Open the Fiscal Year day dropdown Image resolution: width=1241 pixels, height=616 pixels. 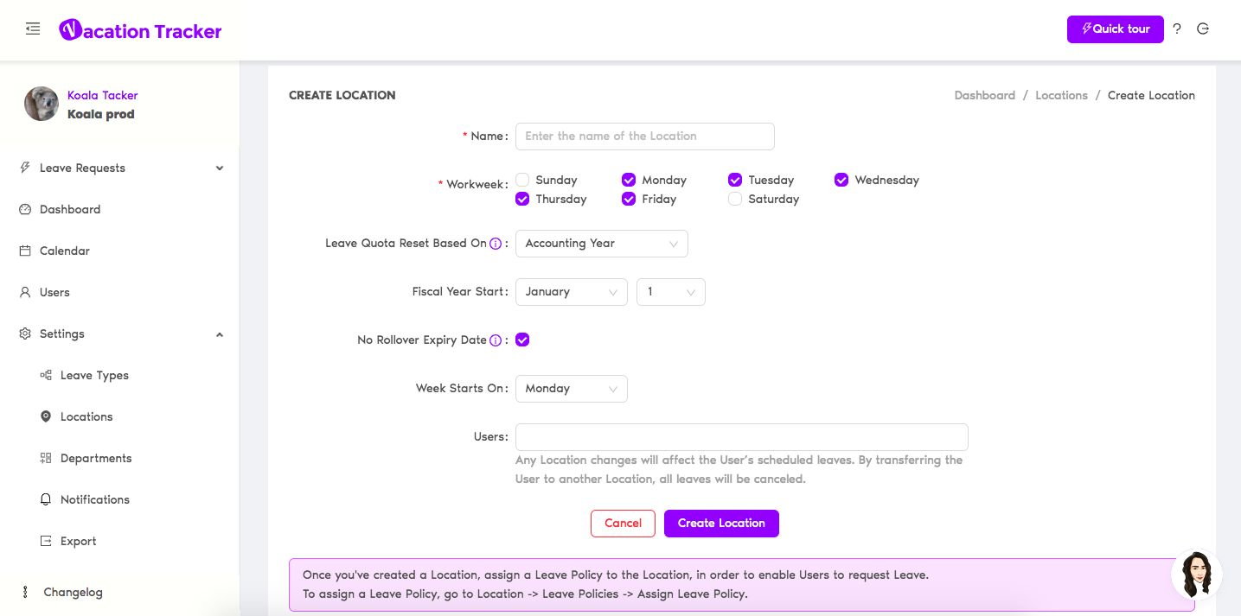pyautogui.click(x=671, y=292)
